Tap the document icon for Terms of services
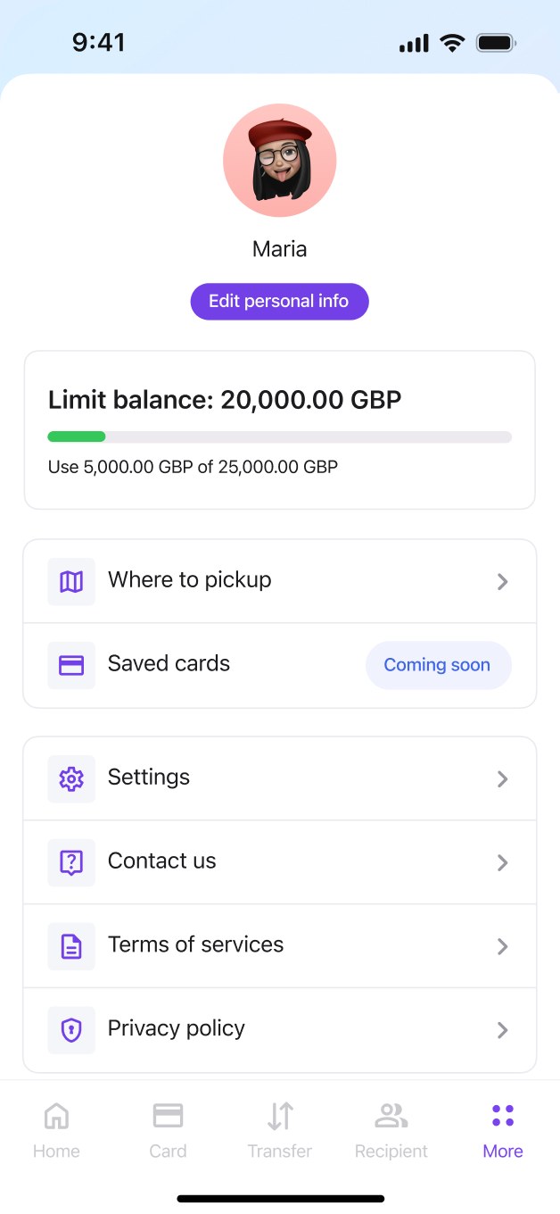Image resolution: width=560 pixels, height=1214 pixels. pos(71,946)
